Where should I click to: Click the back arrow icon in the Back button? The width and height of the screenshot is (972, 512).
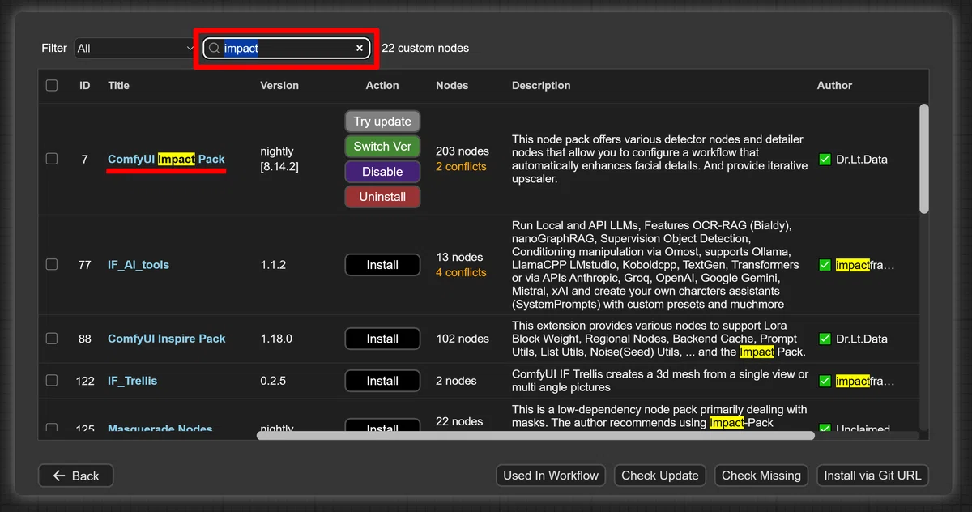click(58, 476)
